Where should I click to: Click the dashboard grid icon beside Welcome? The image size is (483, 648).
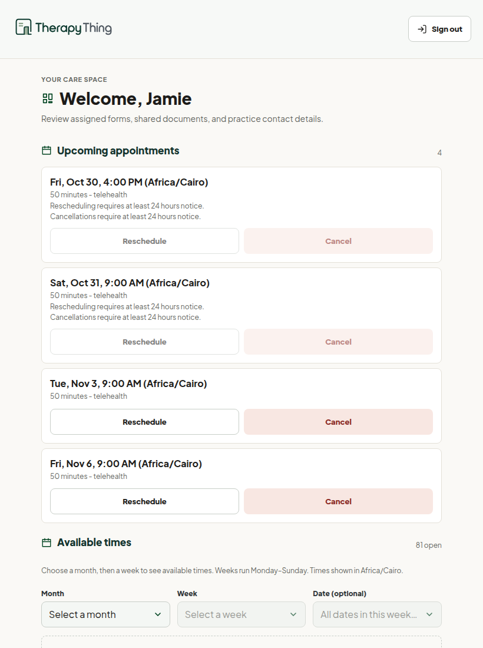(x=48, y=98)
